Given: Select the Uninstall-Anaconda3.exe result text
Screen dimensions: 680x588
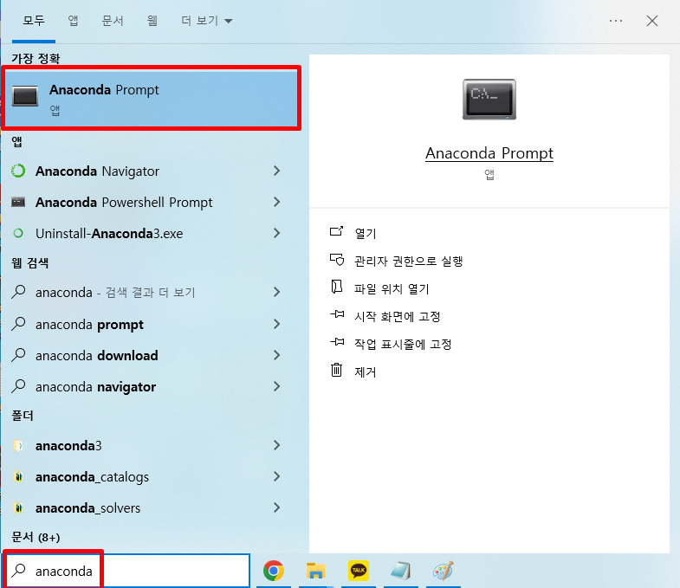Looking at the screenshot, I should coord(109,234).
